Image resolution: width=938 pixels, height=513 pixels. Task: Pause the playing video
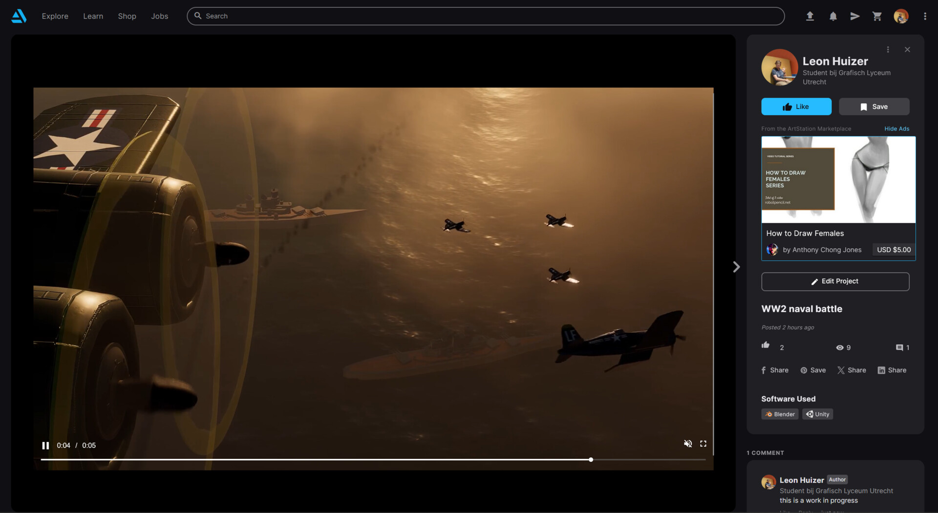(45, 445)
